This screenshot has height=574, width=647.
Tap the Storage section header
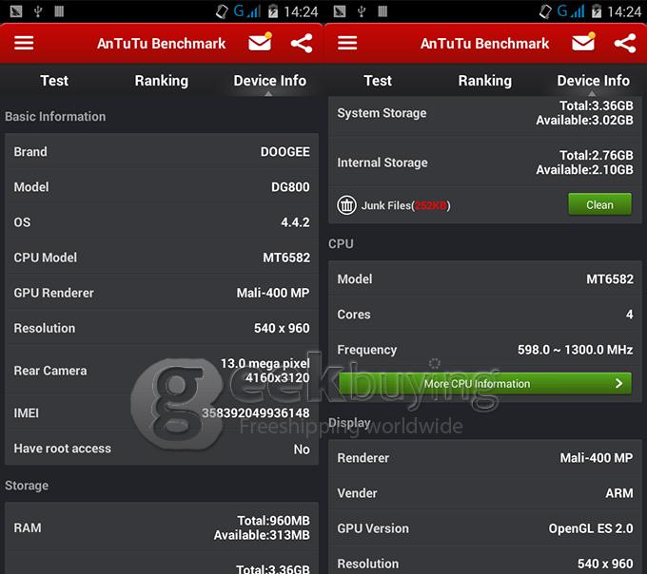pos(27,486)
